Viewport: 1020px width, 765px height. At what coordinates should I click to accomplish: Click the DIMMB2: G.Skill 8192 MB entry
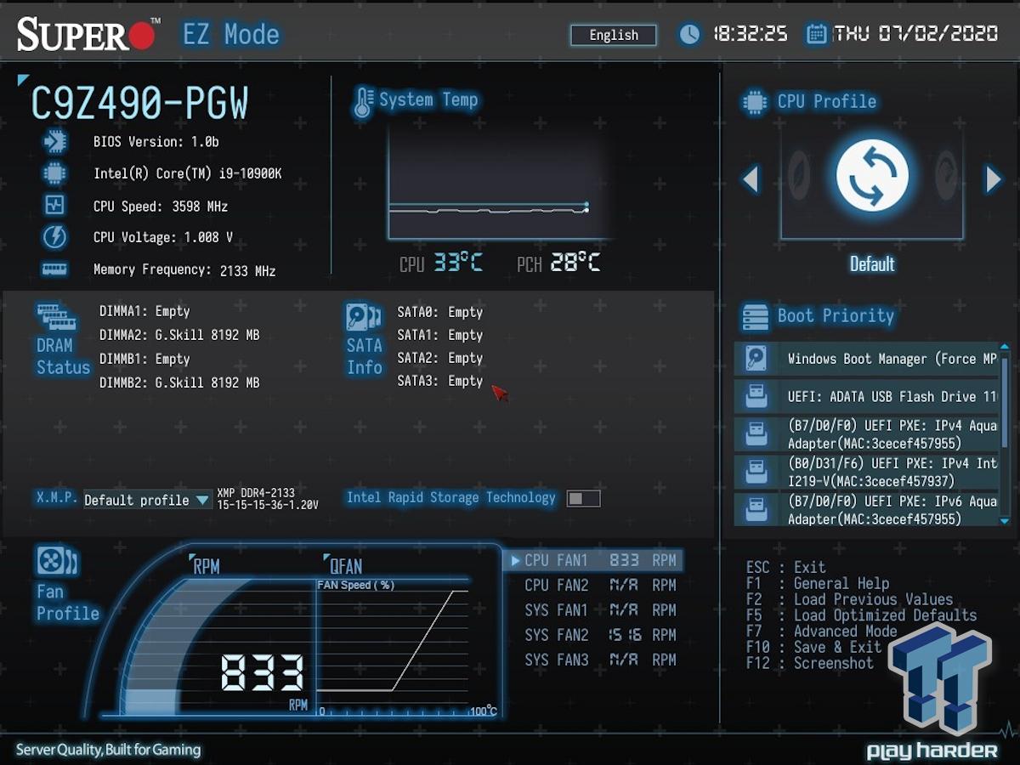[179, 382]
